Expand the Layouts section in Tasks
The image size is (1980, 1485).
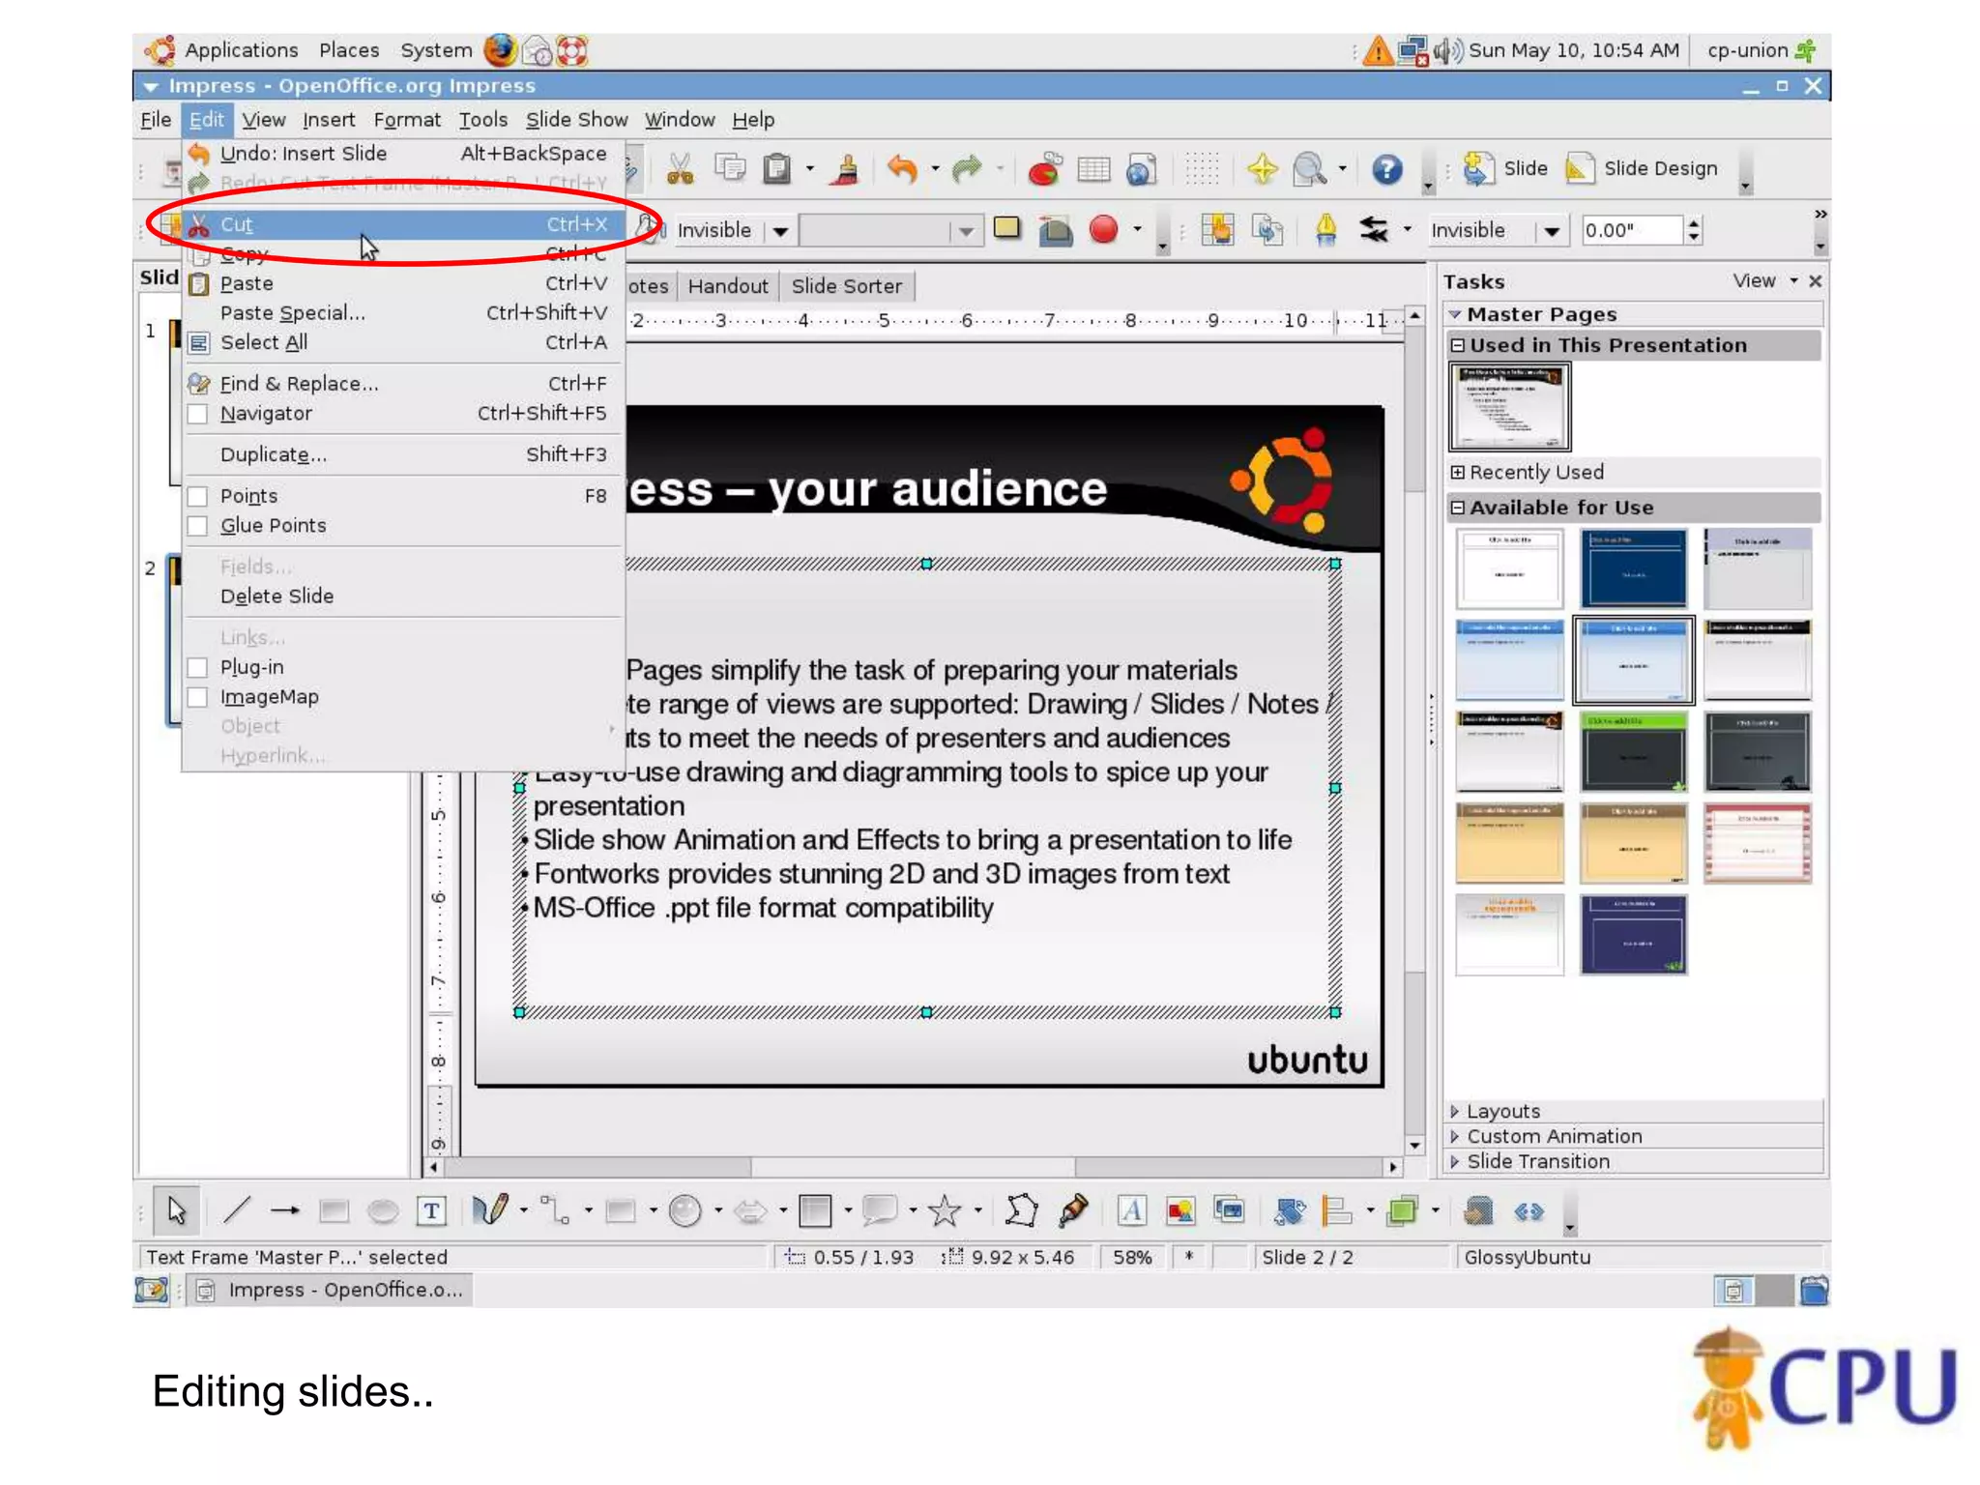pos(1502,1111)
